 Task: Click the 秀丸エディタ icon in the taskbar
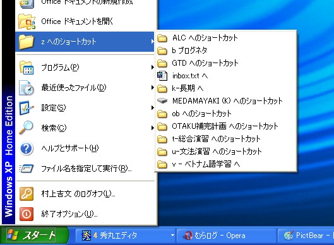[x=86, y=236]
